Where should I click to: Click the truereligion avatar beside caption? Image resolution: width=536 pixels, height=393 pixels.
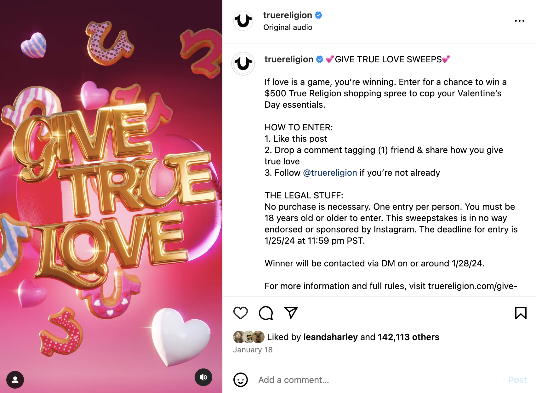243,64
